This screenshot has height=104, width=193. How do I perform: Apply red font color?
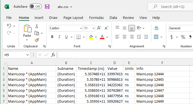click(x=102, y=37)
